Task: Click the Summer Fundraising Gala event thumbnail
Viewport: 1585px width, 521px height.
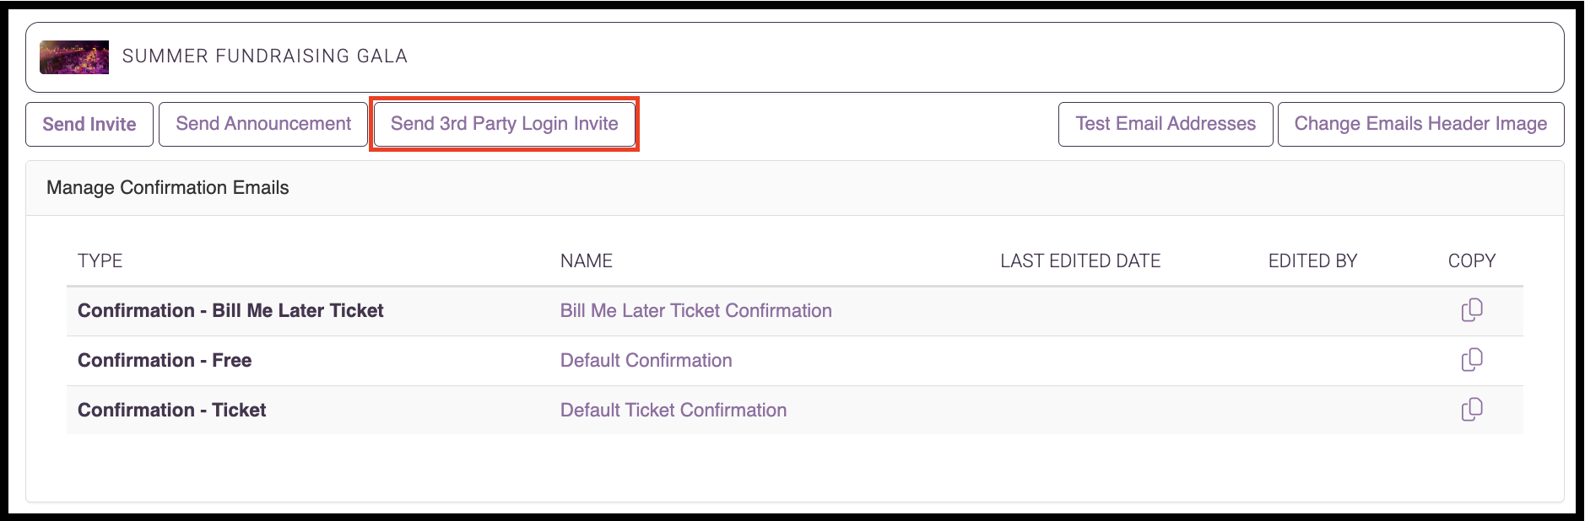Action: click(x=74, y=57)
